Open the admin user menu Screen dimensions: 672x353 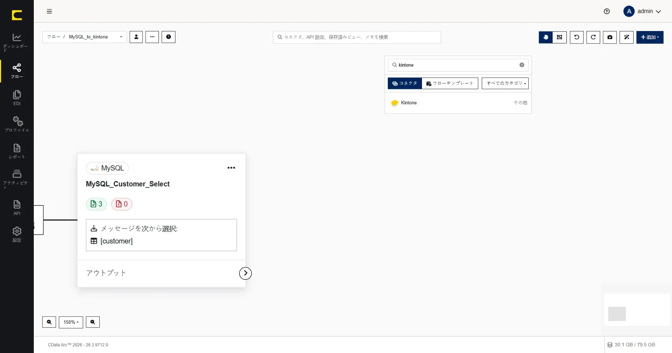(642, 11)
